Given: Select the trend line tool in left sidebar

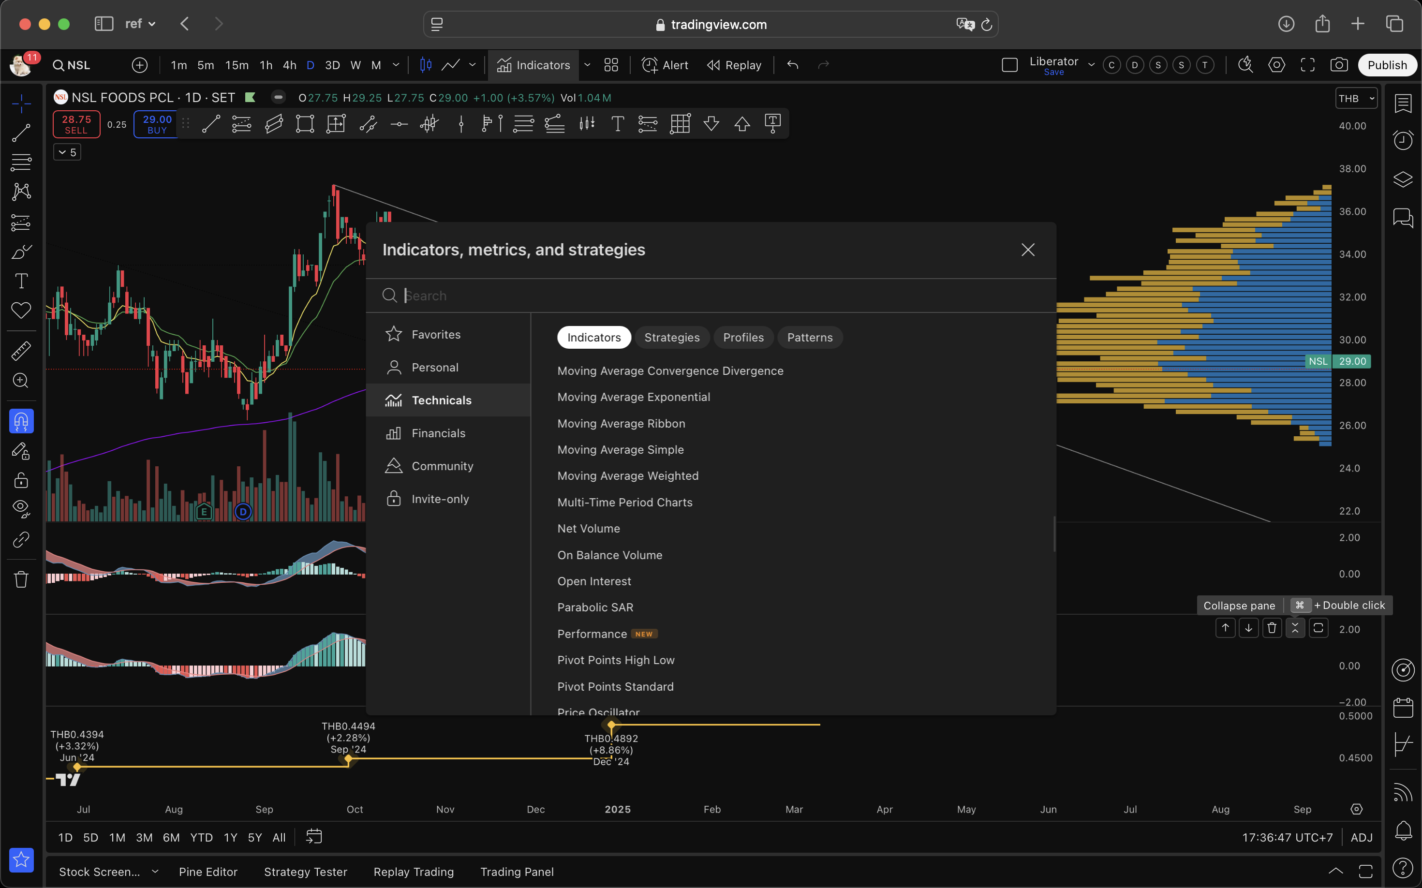Looking at the screenshot, I should pyautogui.click(x=21, y=133).
